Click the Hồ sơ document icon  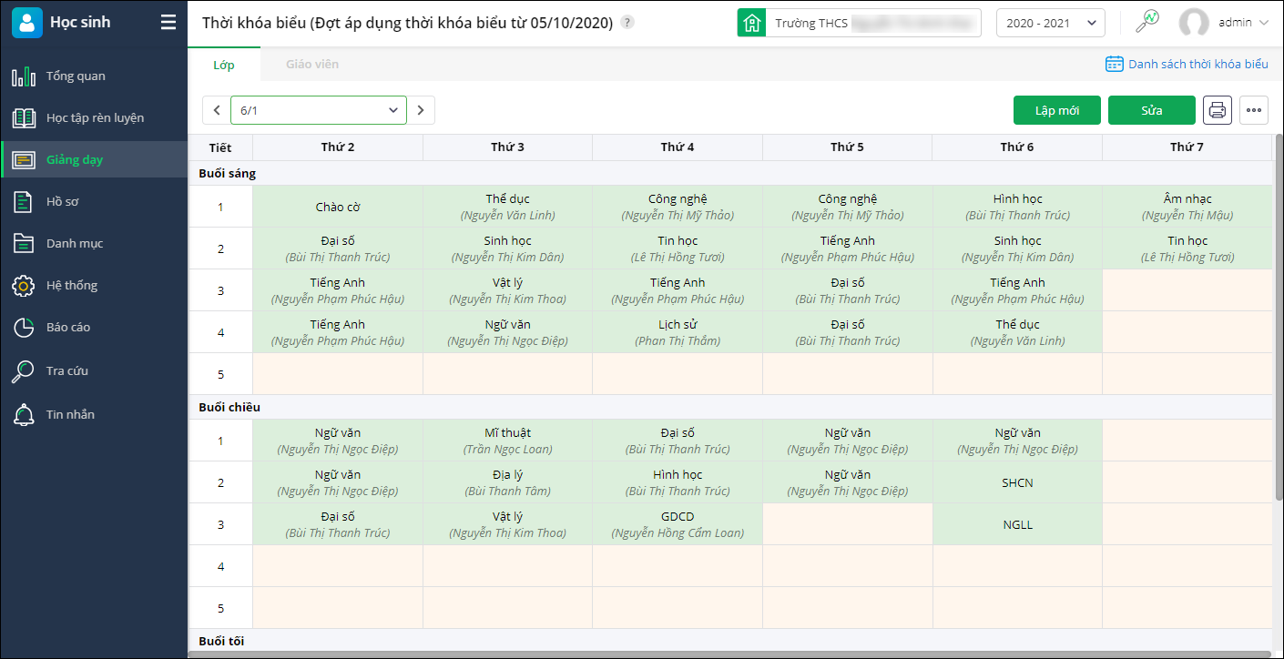[x=24, y=202]
